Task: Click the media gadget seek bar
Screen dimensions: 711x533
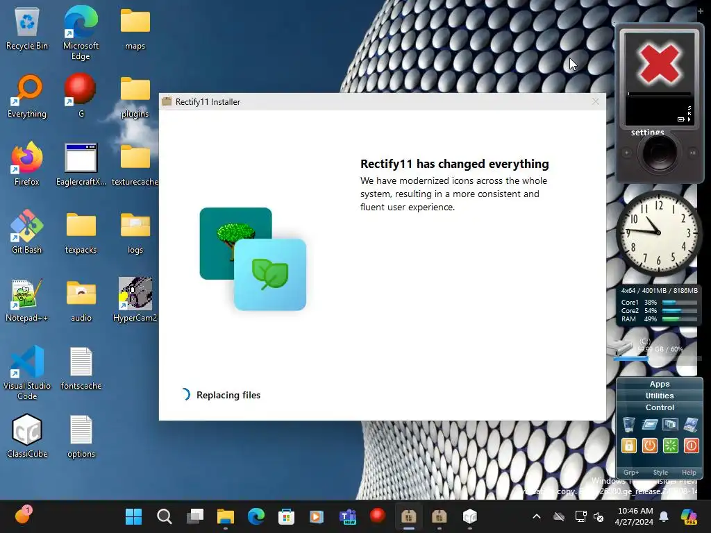Action: coord(660,94)
